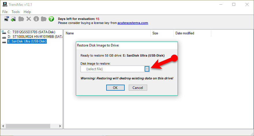The image size is (254, 136).
Task: Click the delete X toolbar icon
Action: 29,19
